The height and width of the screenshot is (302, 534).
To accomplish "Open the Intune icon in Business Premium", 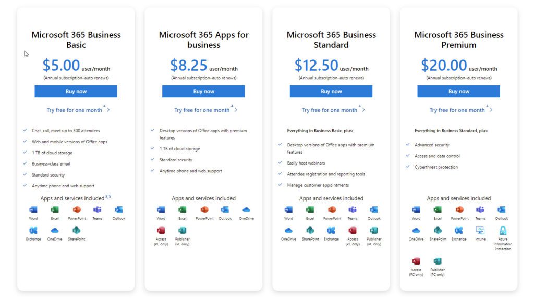I will [x=480, y=231].
